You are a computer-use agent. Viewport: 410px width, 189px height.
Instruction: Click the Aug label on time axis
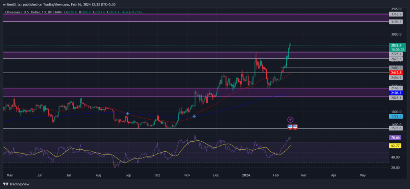pyautogui.click(x=98, y=175)
